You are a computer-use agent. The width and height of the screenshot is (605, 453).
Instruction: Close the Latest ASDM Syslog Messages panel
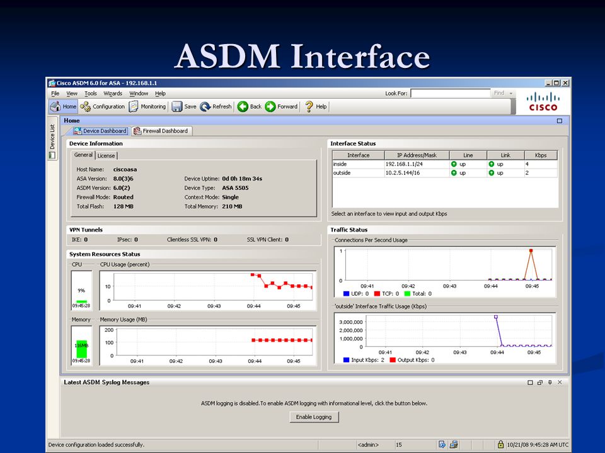560,383
